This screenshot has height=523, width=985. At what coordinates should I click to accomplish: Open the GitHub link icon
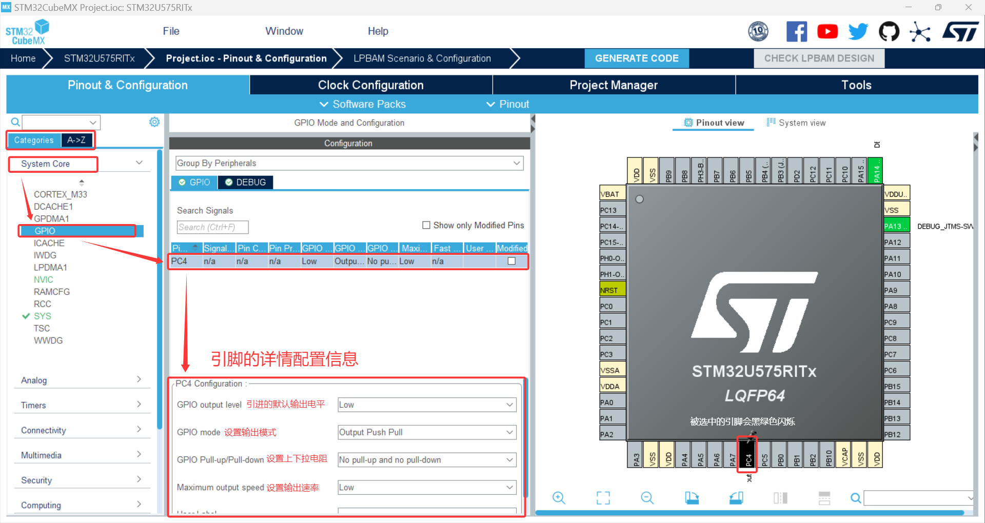click(x=889, y=32)
